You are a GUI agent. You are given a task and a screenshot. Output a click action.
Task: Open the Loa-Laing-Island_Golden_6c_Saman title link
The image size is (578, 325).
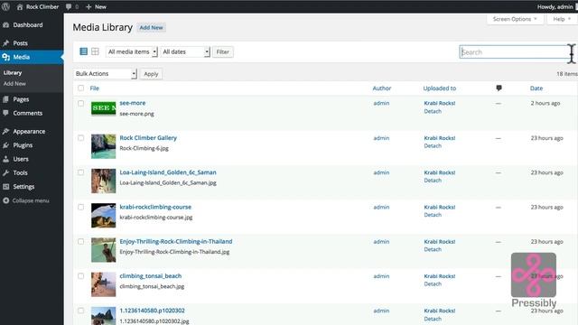pyautogui.click(x=168, y=172)
